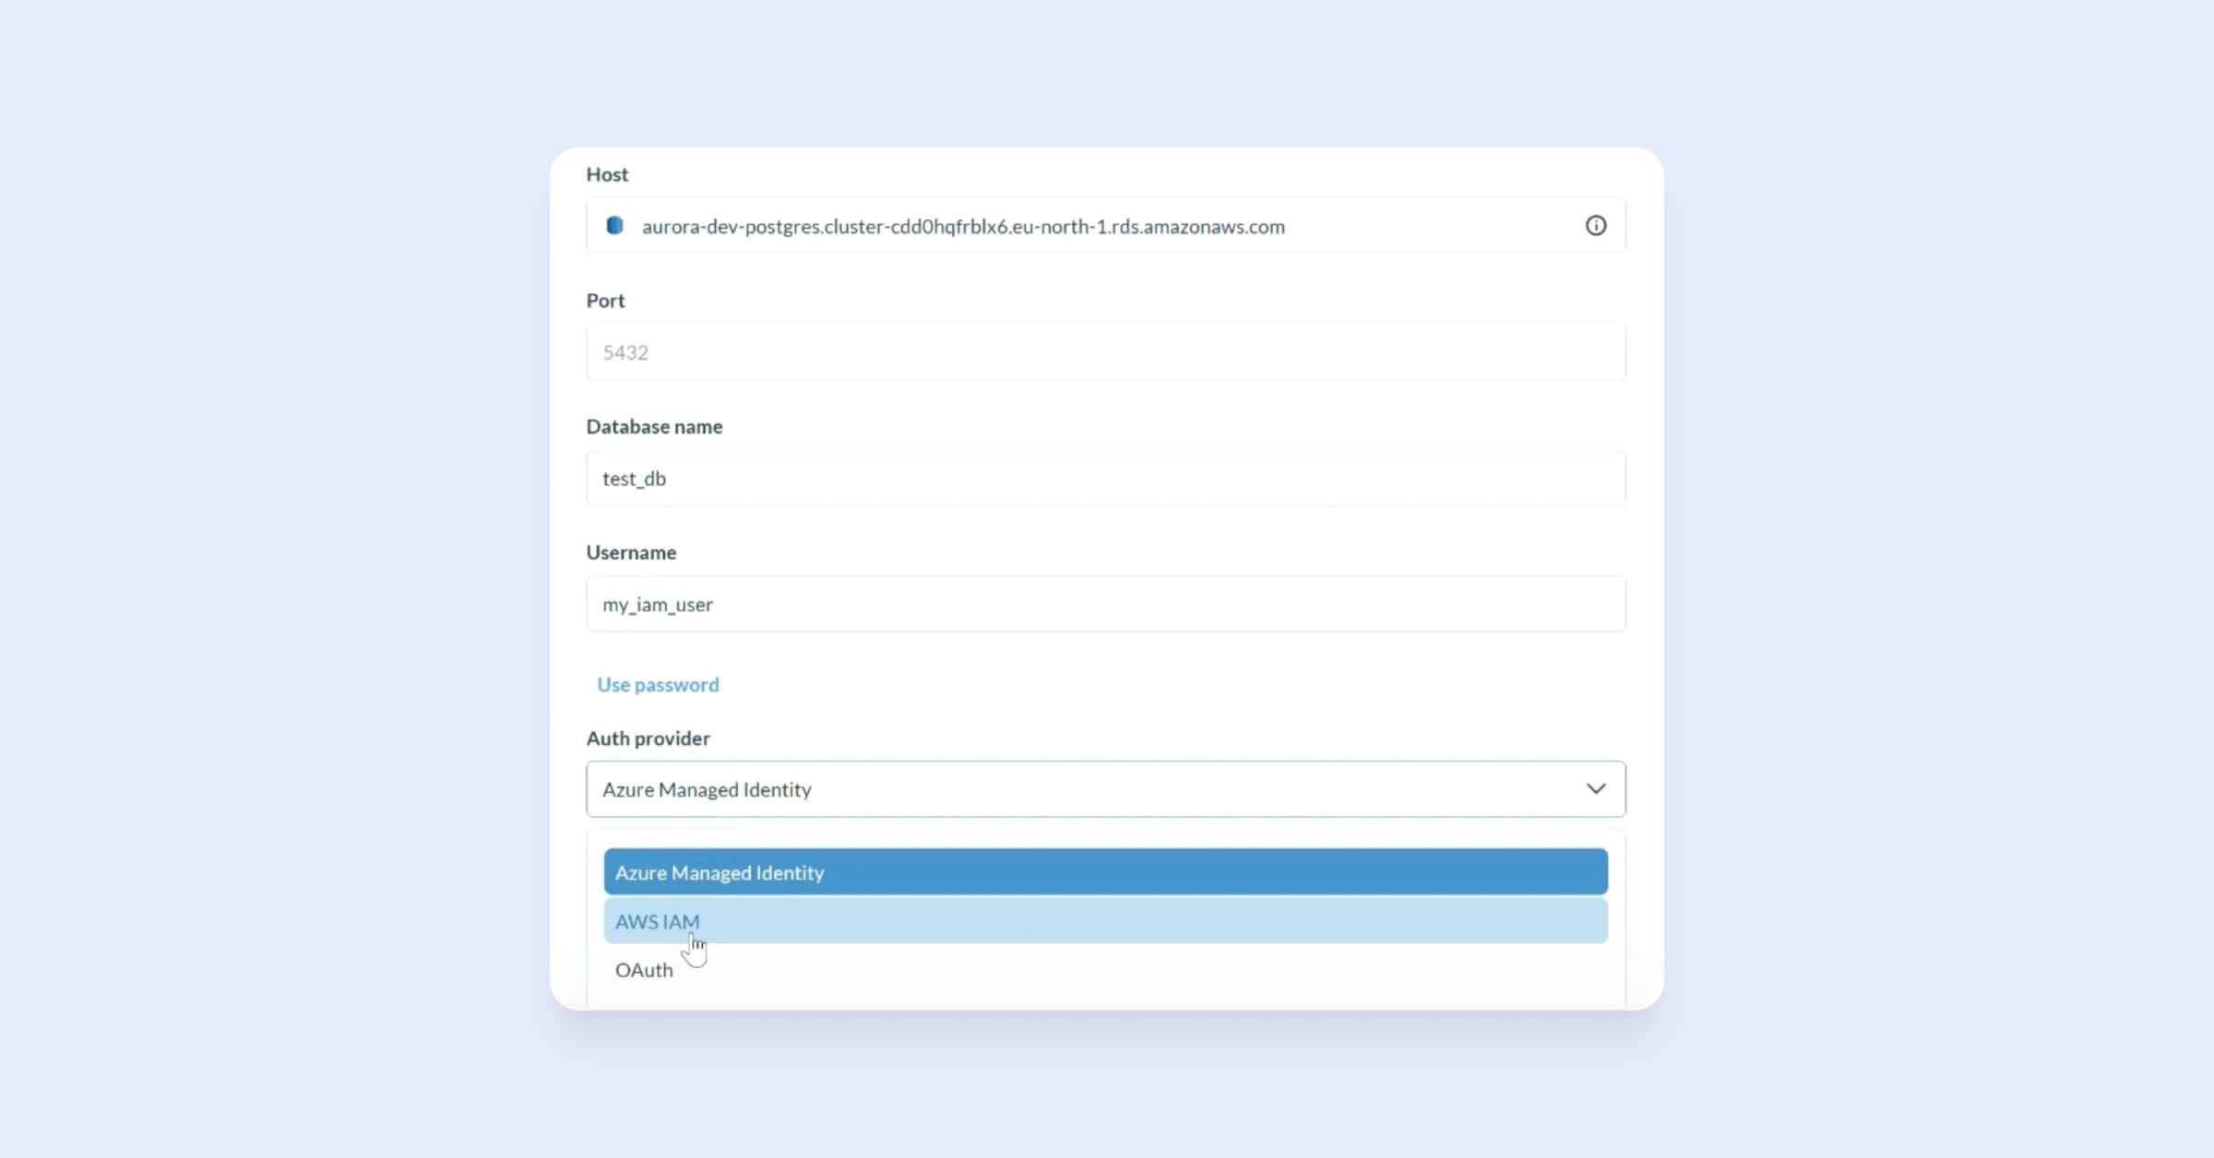Click the aurora-dev-postgres hostname text

(x=962, y=227)
